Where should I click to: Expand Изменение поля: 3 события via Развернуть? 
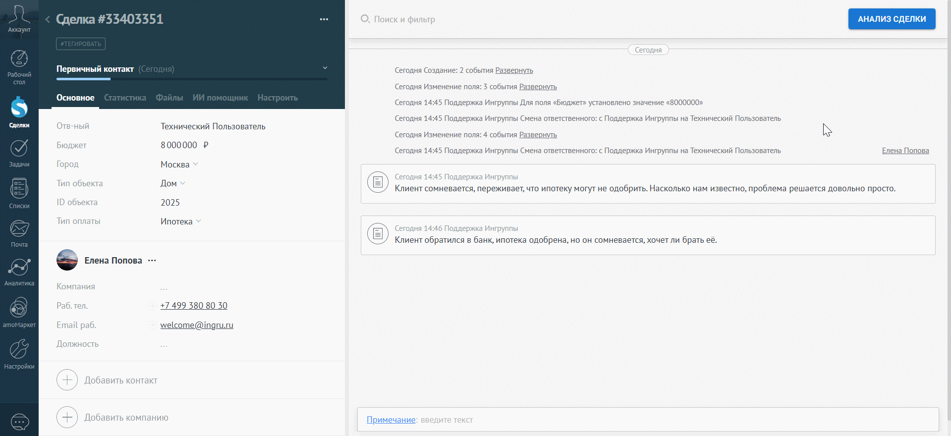click(538, 87)
